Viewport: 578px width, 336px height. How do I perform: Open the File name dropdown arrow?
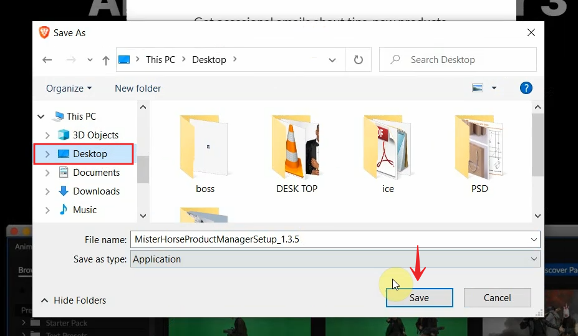(534, 239)
